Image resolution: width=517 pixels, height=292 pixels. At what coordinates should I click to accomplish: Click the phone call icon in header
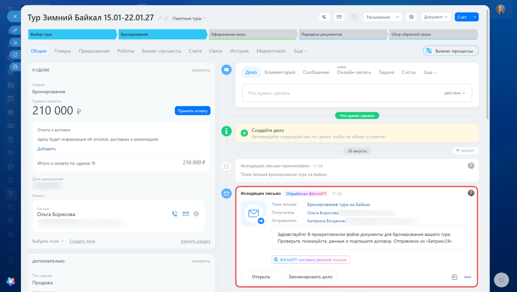pyautogui.click(x=324, y=17)
